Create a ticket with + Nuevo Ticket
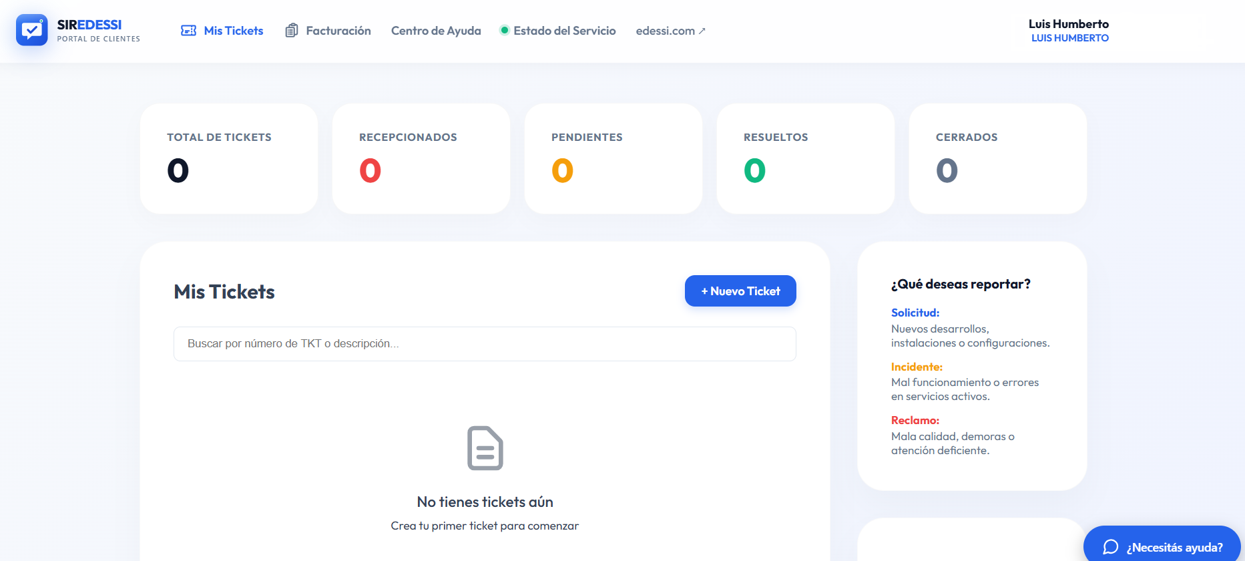The image size is (1245, 561). pos(740,291)
